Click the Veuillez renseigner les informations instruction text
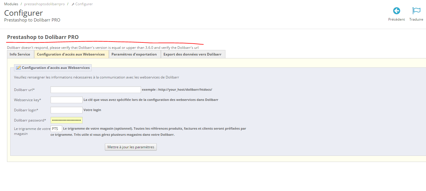 point(96,77)
